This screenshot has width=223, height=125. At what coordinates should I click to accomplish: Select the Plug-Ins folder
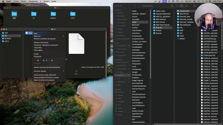pos(162,28)
